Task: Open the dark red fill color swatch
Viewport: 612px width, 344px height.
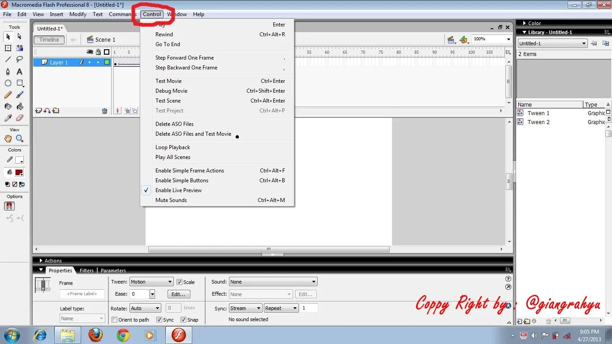Action: pos(19,172)
